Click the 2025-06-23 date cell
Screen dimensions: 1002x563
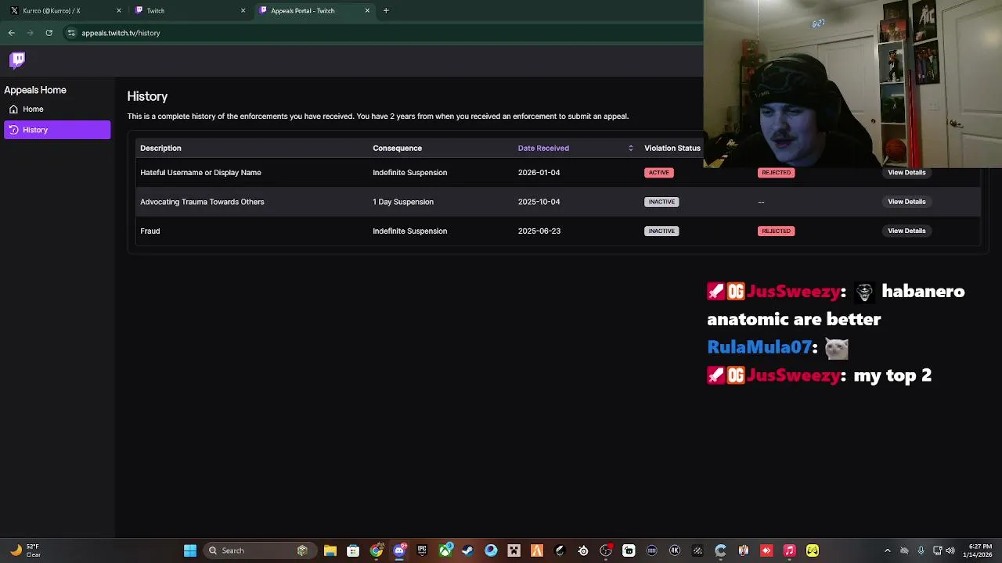coord(539,231)
